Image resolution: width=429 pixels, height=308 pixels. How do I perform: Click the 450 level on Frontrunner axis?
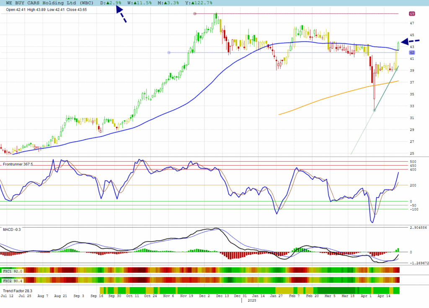tap(413, 166)
